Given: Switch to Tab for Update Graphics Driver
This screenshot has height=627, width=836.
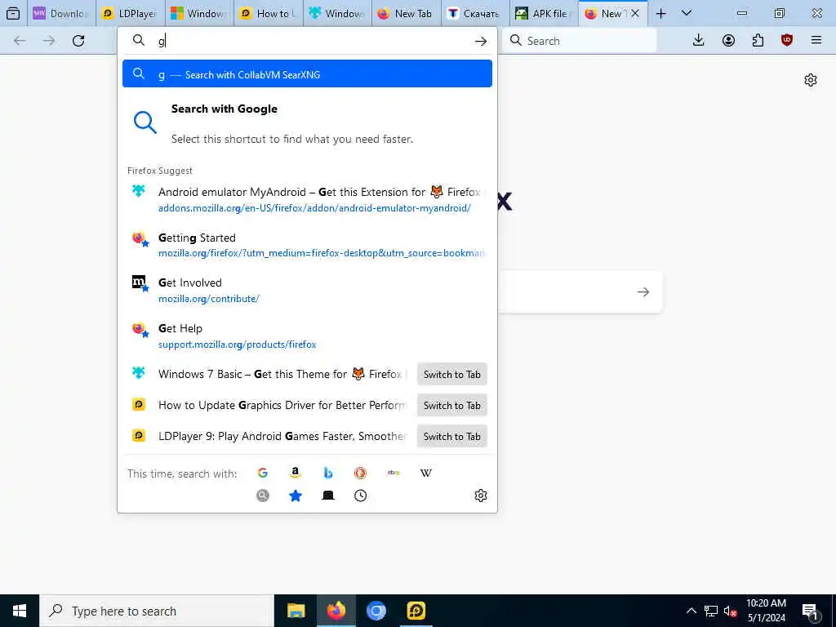Looking at the screenshot, I should pyautogui.click(x=451, y=405).
